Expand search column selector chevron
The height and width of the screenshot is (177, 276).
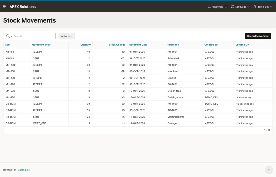point(11,36)
